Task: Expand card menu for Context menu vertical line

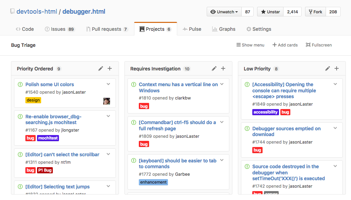Action: 222,84
